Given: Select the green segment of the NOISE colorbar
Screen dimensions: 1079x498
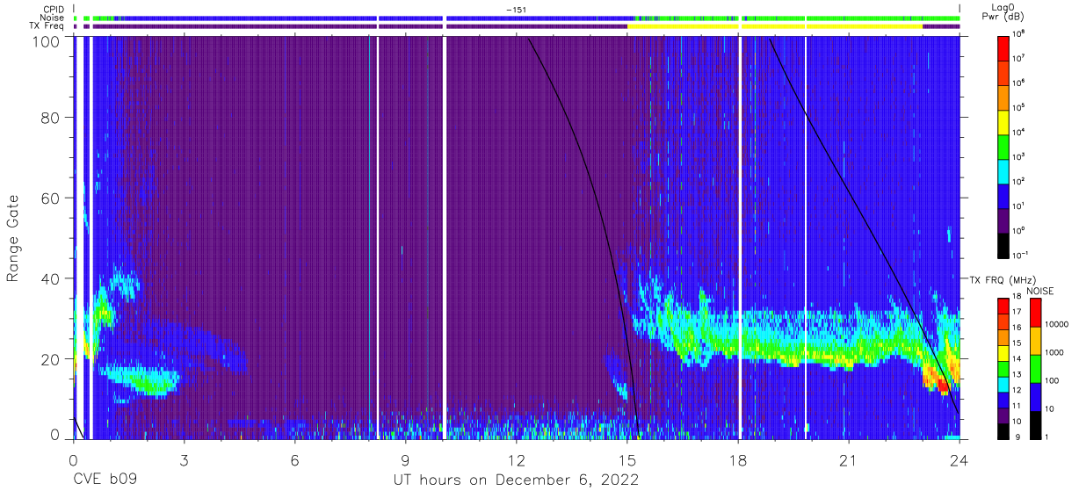Looking at the screenshot, I should [1036, 368].
